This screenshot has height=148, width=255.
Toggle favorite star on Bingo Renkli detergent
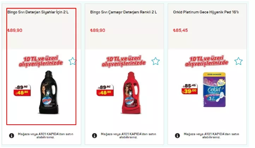[x=155, y=61]
